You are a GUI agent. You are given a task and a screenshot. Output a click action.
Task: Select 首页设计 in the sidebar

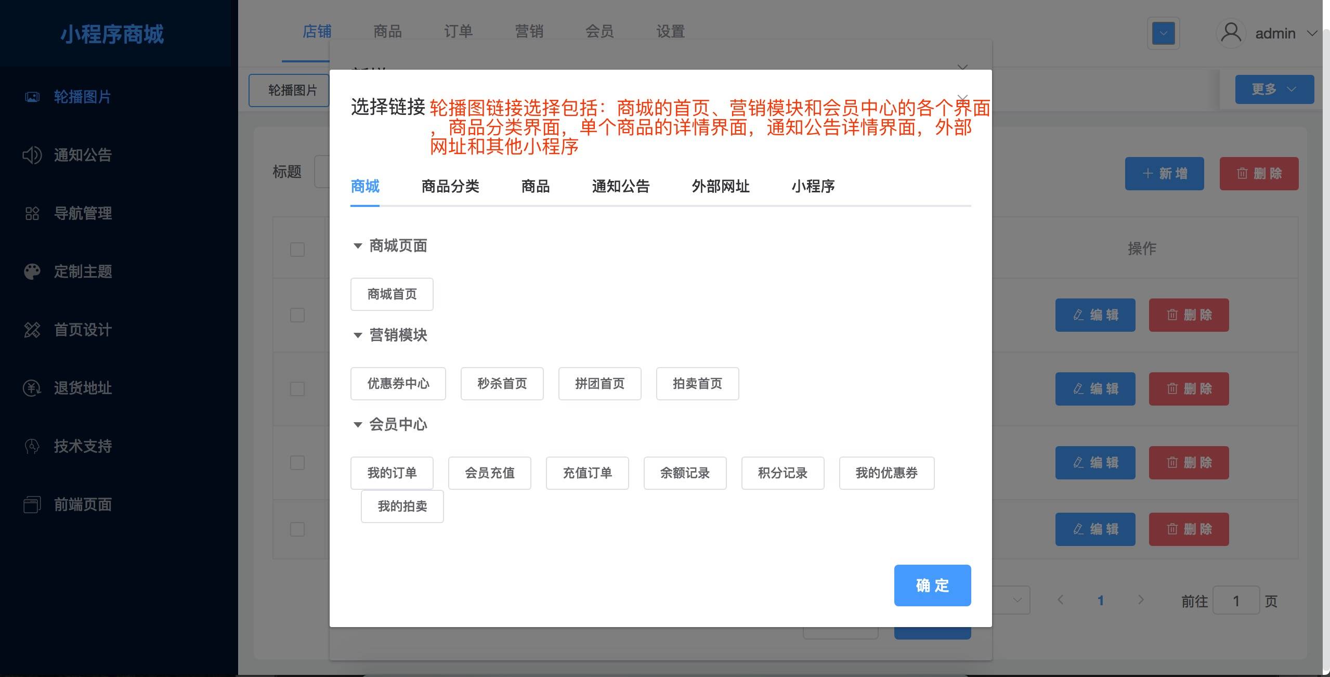pyautogui.click(x=82, y=330)
